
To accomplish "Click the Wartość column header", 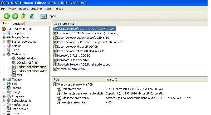I will coord(112,79).
